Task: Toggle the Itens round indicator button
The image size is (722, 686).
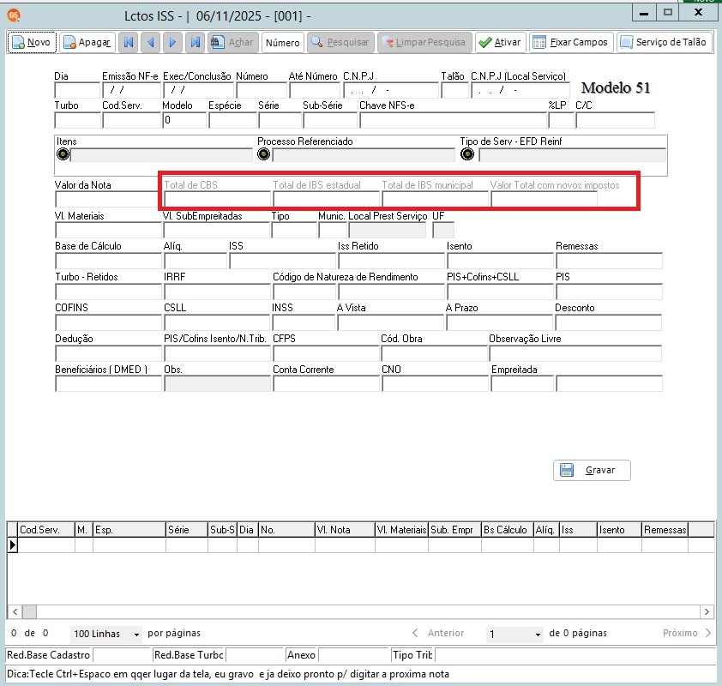Action: [63, 154]
